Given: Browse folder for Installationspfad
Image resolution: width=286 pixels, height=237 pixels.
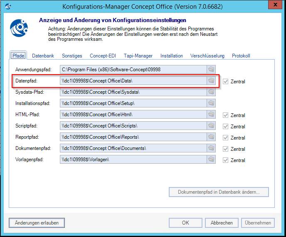Looking at the screenshot, I should pyautogui.click(x=211, y=103).
